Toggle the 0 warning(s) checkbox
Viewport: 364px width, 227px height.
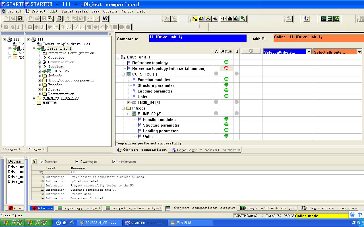[77, 161]
